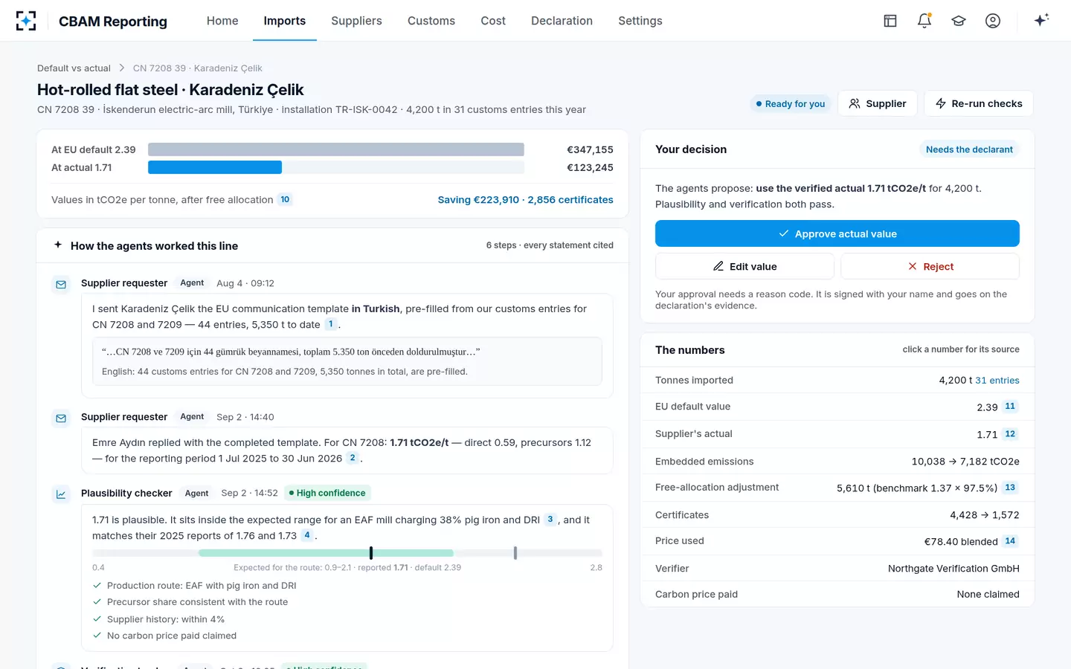
Task: Open source 13 for Free-allocation adjustment
Action: coord(1010,488)
